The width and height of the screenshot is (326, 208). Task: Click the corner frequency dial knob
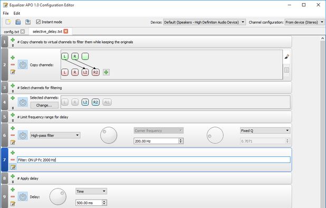point(109,135)
